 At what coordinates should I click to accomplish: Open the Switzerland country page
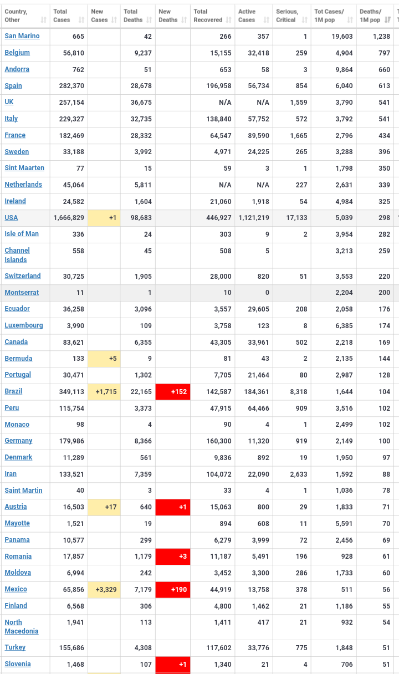tap(23, 276)
